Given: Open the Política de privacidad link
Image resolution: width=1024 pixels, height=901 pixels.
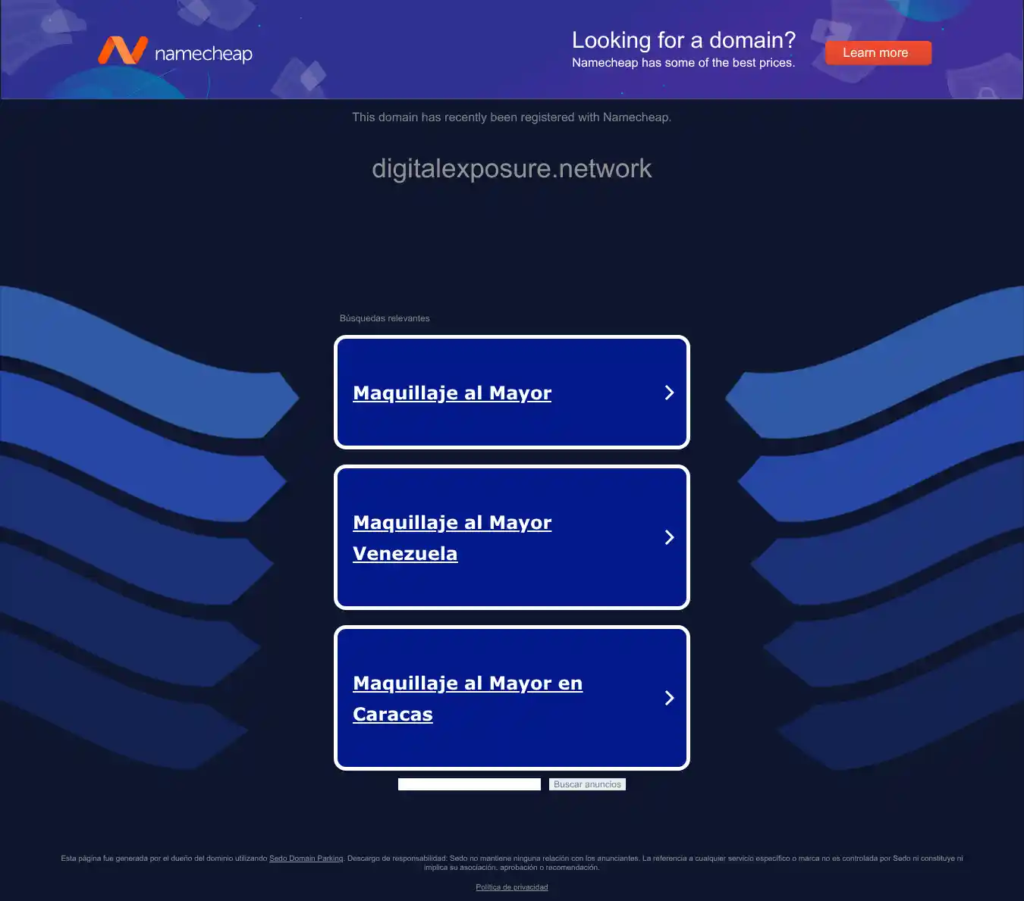Looking at the screenshot, I should [512, 887].
